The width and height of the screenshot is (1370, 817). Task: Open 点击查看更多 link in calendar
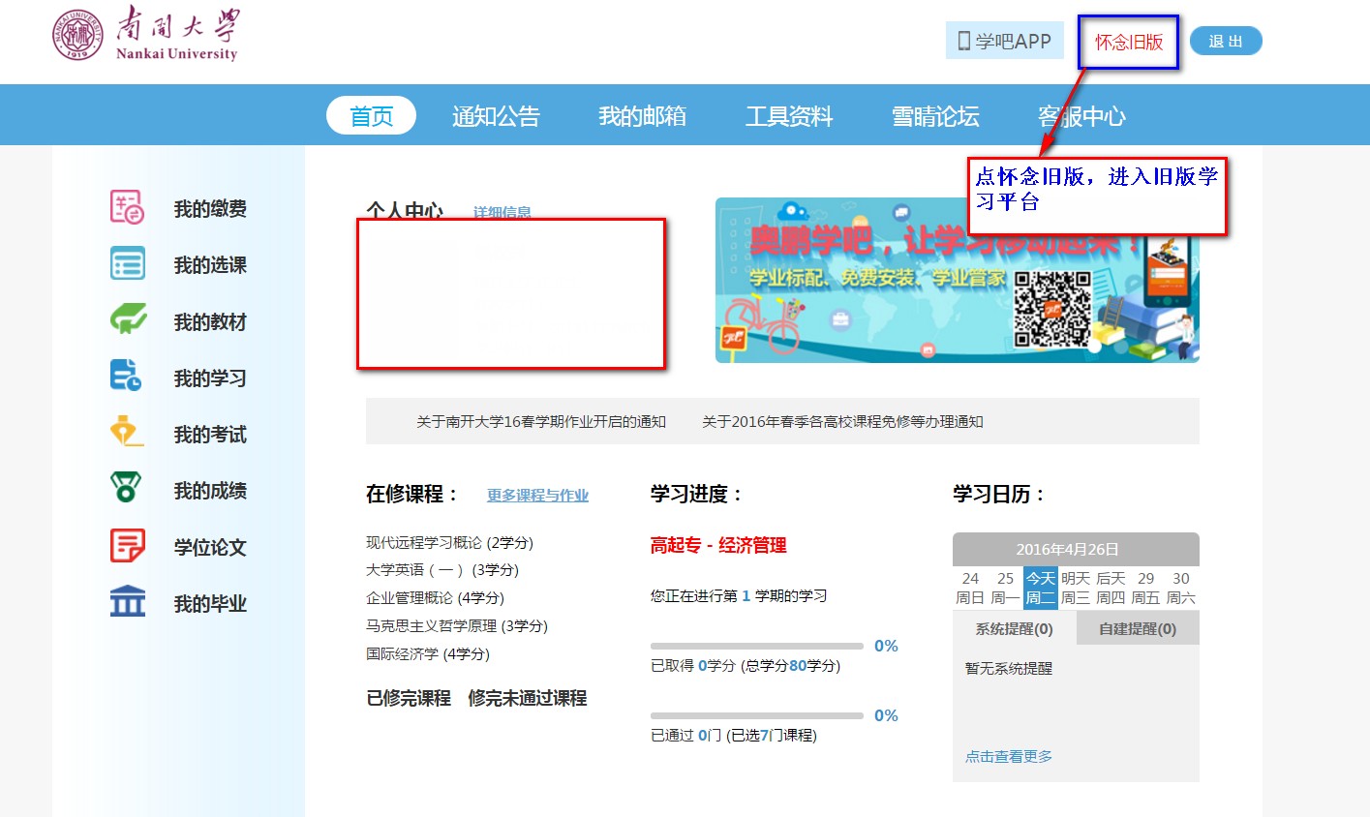[x=1008, y=757]
